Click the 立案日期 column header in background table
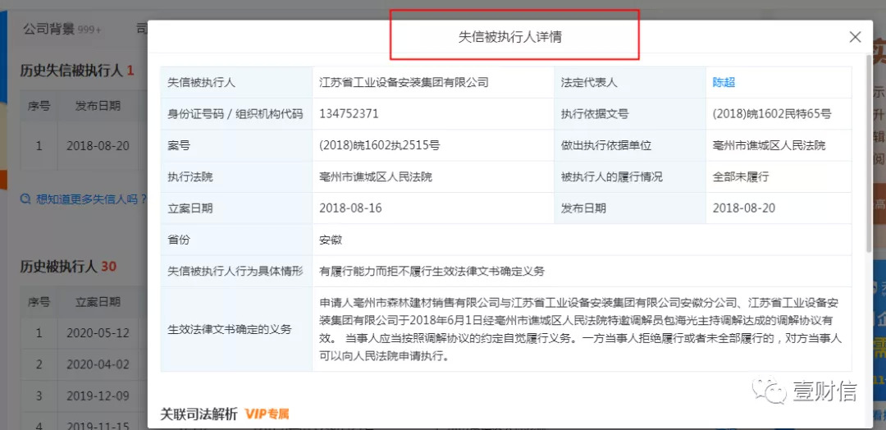 [x=98, y=301]
